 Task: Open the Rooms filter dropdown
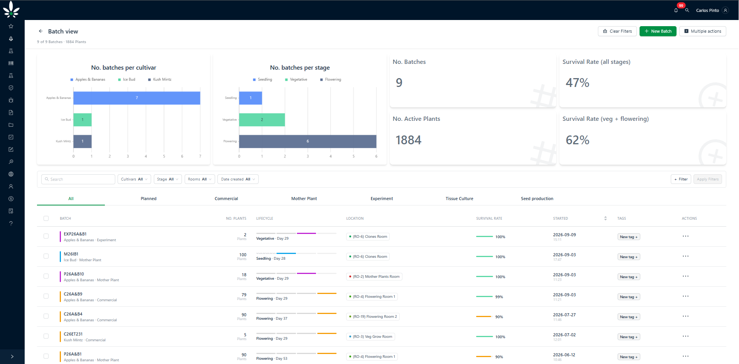point(200,179)
